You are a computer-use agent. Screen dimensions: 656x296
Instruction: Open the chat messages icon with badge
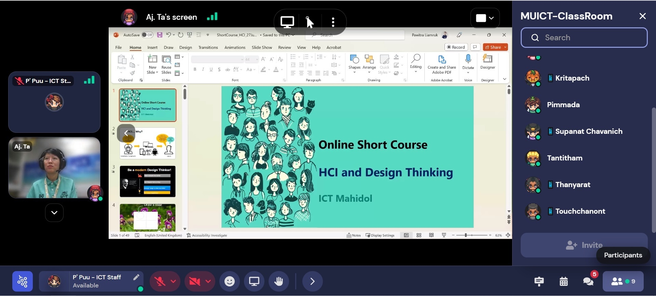click(x=588, y=281)
